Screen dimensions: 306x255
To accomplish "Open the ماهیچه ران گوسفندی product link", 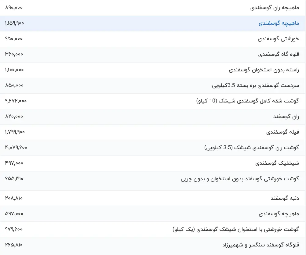I will tap(275, 8).
